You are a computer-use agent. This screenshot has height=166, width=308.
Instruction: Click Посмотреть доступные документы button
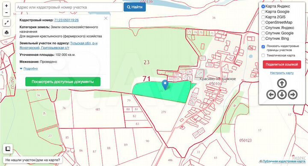(63, 82)
